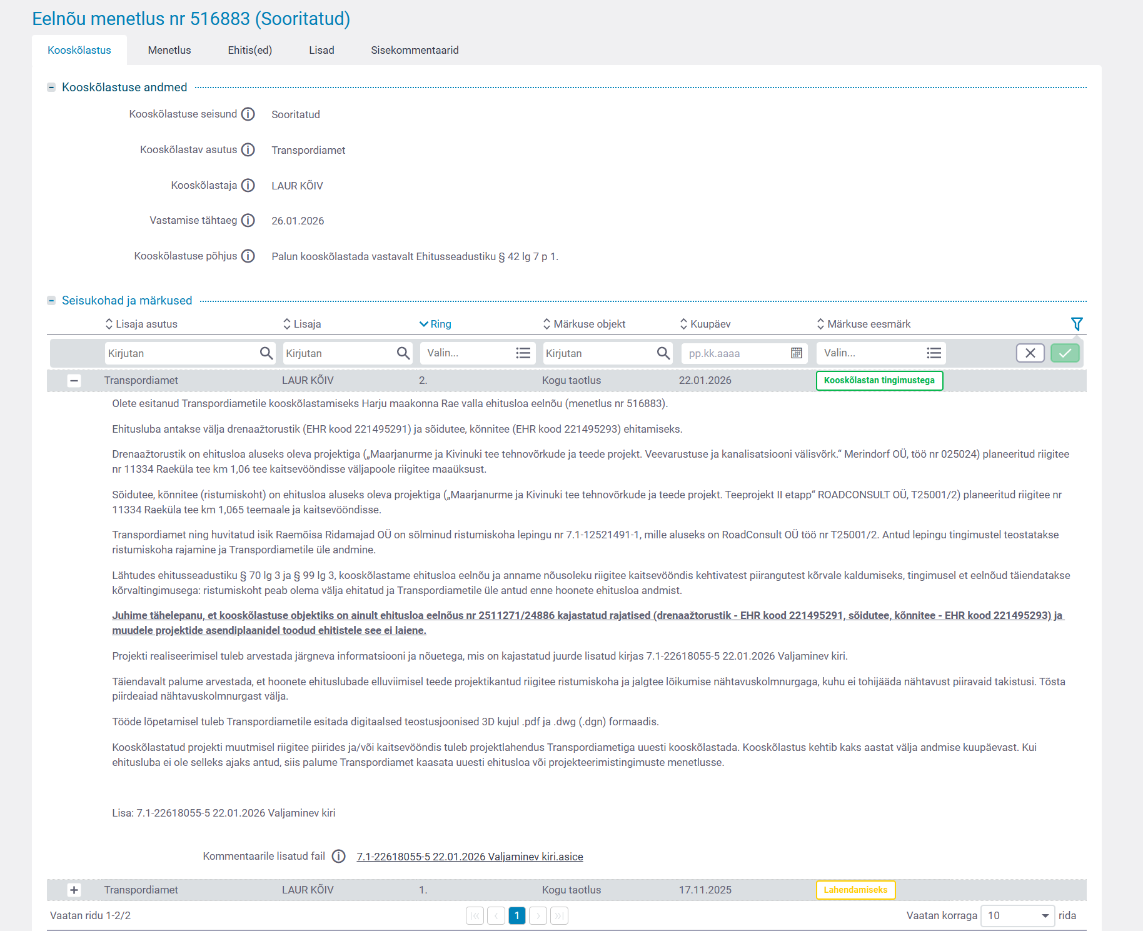Open the Sisekommentaarid tab

[415, 50]
